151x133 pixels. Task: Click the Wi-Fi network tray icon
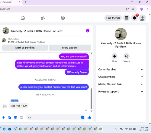tap(126, 129)
